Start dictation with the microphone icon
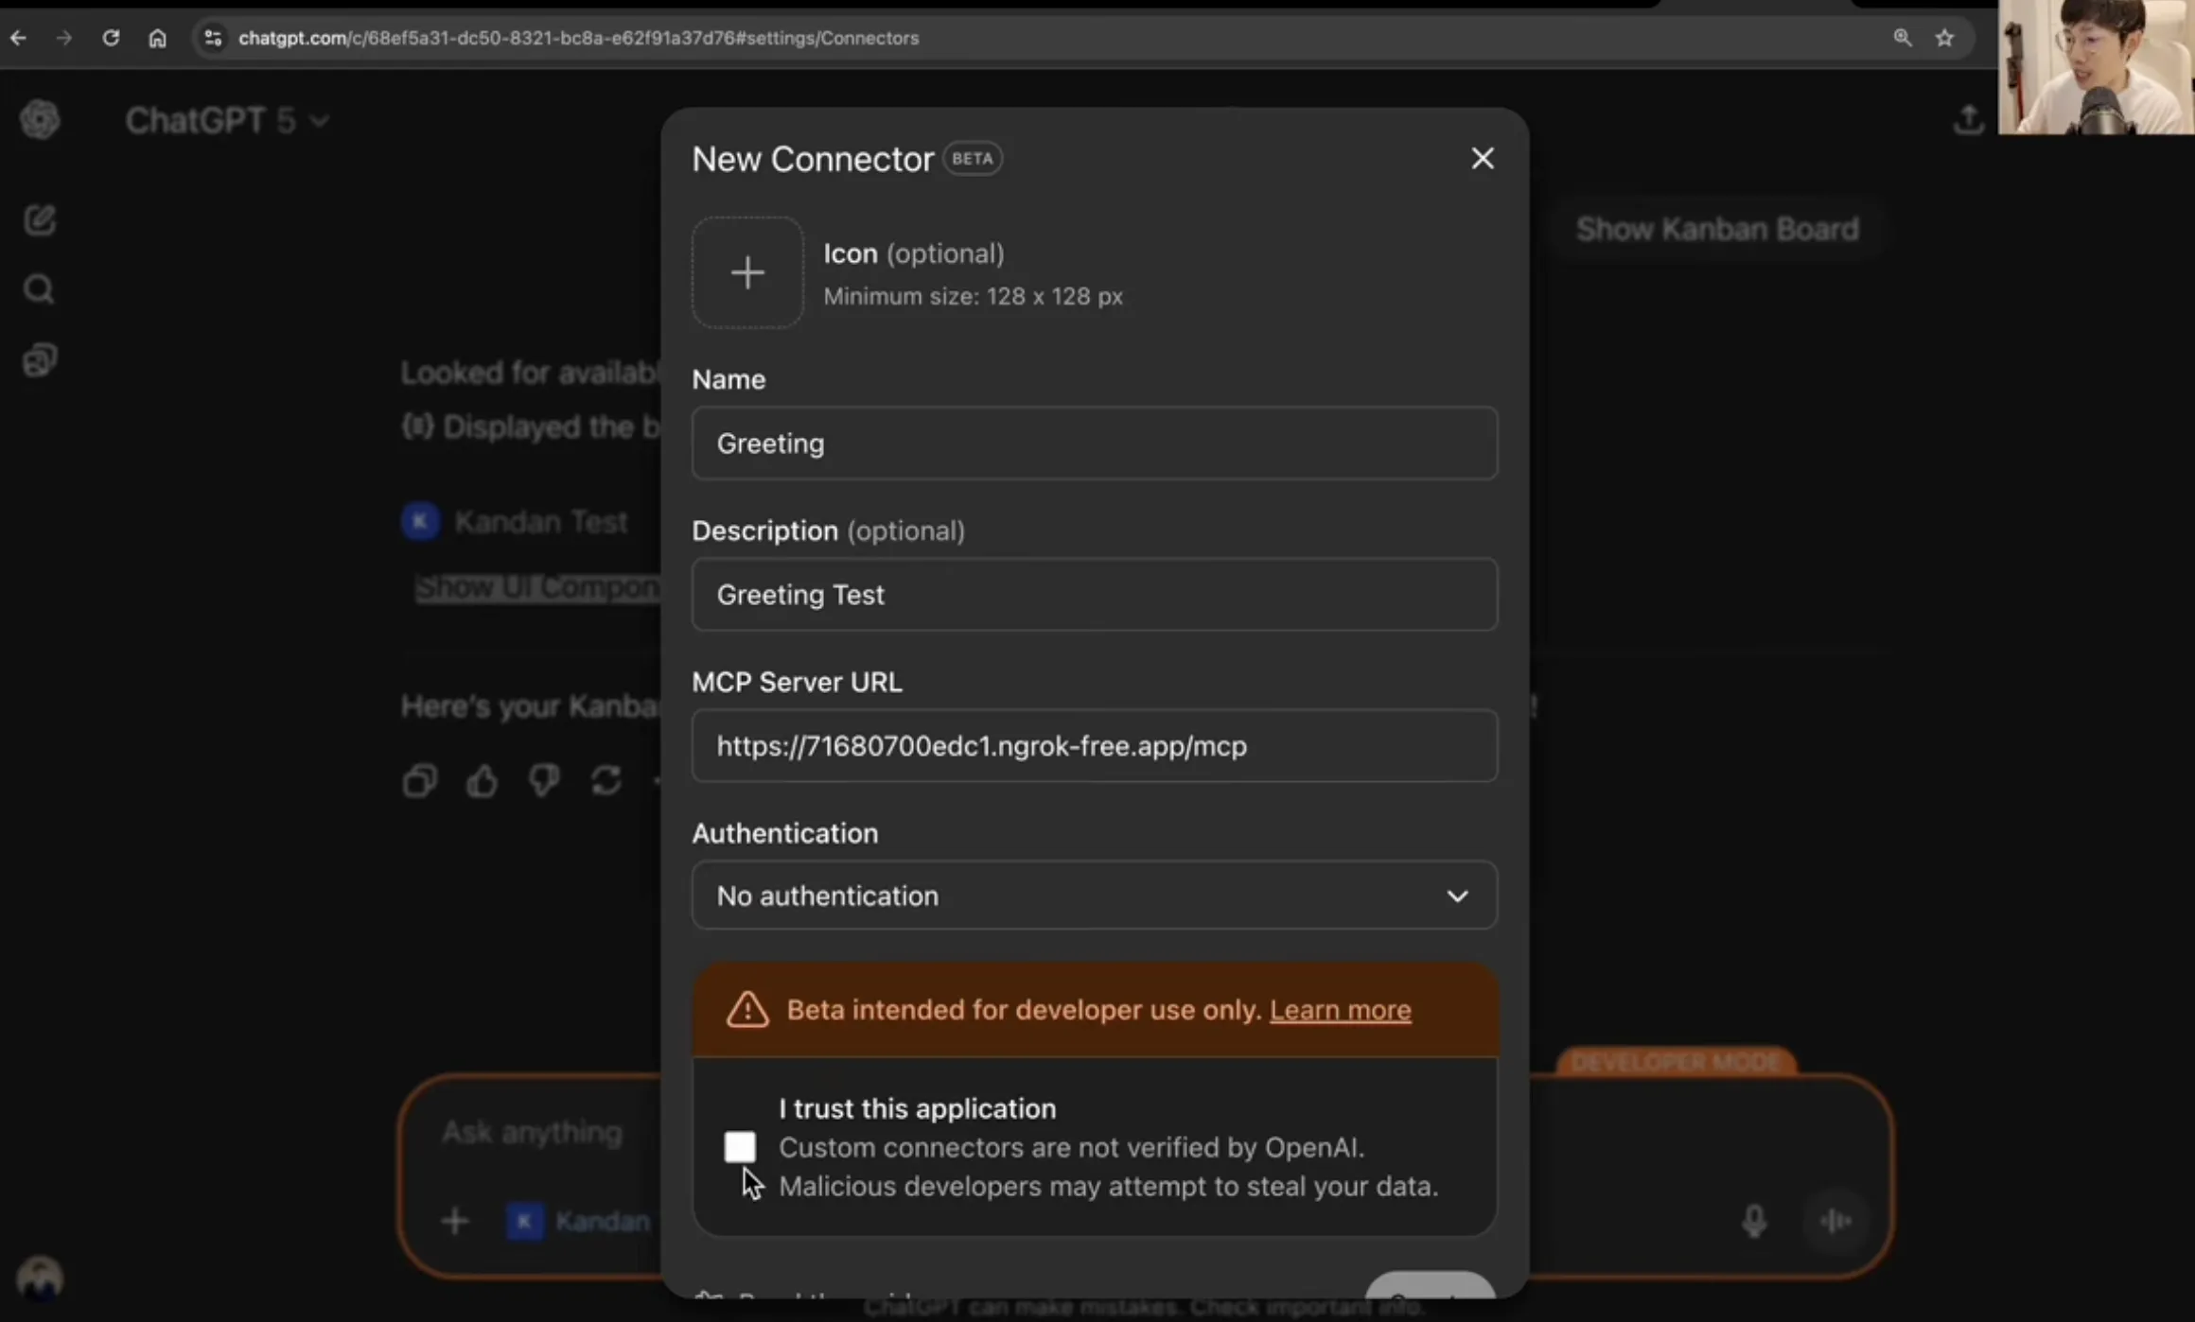 (x=1754, y=1221)
